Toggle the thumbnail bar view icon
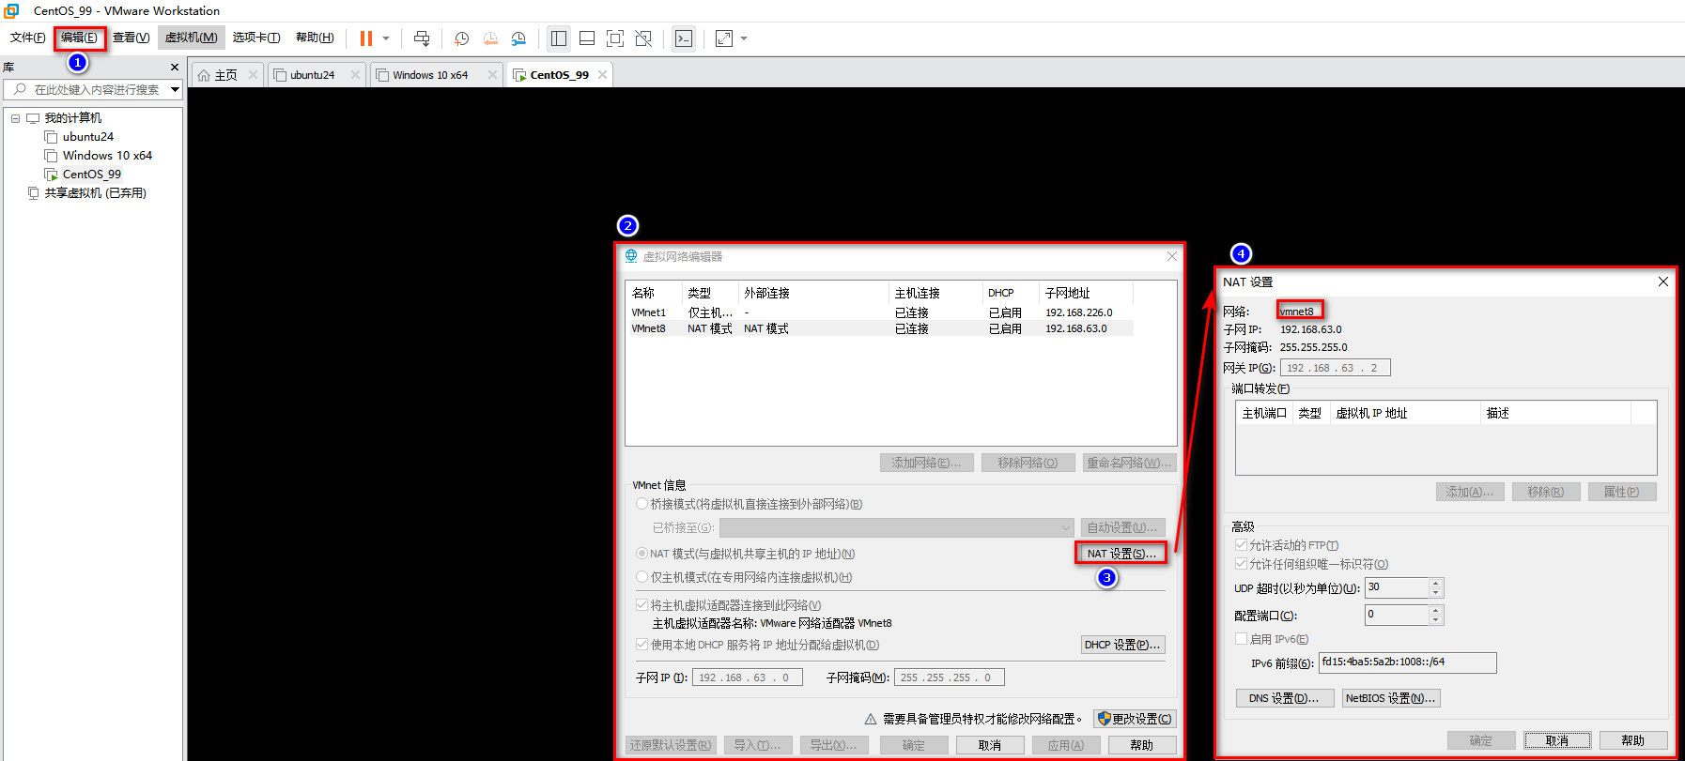1685x761 pixels. pos(587,38)
